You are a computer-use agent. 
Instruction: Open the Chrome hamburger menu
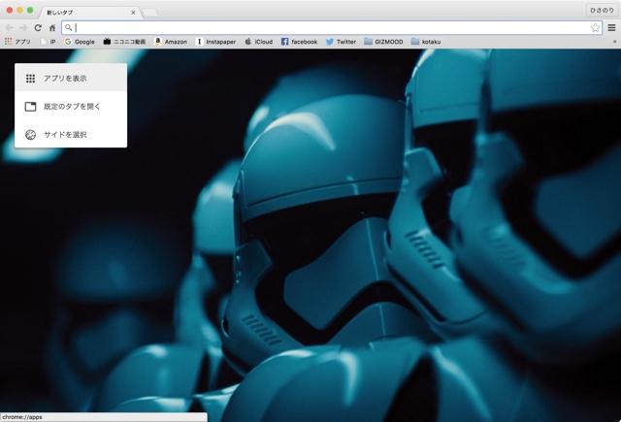pos(612,28)
